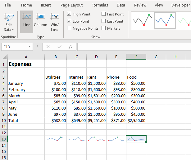191x160 pixels.
Task: Open the View ribbon tab
Action: (x=159, y=5)
